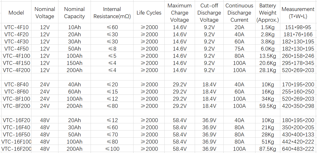Click the VTC-16F200 model cell
317x153 pixels.
click(x=16, y=149)
